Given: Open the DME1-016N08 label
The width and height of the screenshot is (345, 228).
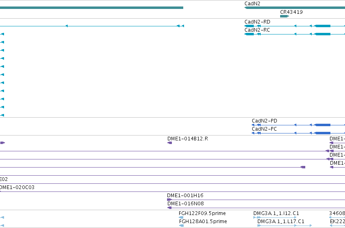Looking at the screenshot, I should coord(186,204).
